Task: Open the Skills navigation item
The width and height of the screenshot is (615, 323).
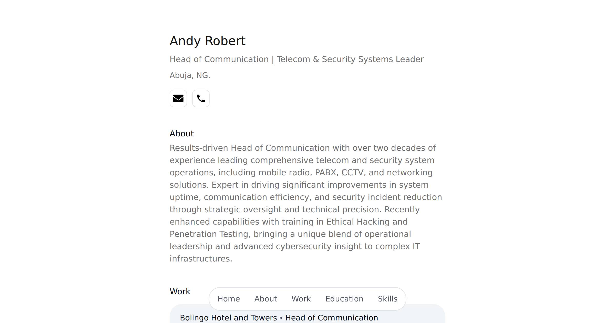Action: [388, 299]
